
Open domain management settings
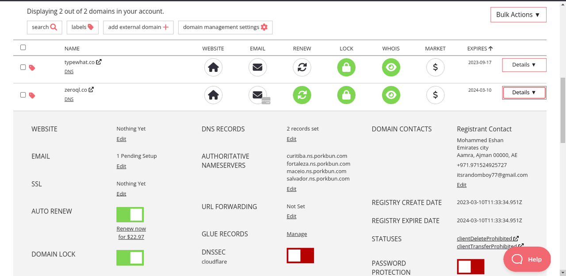[225, 27]
